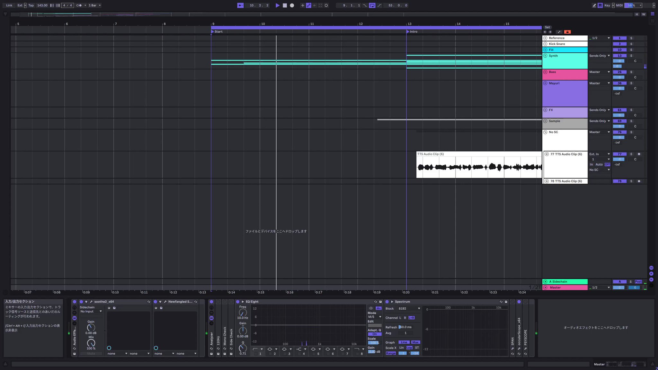Click the SPAN plugin wrench icon

point(512,349)
